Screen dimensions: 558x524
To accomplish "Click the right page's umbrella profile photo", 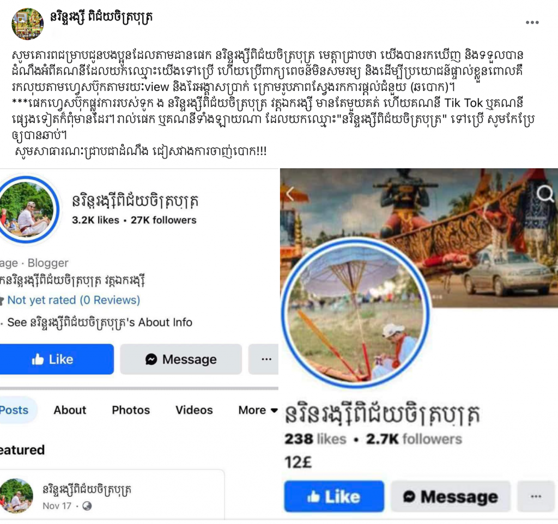I will [x=356, y=312].
